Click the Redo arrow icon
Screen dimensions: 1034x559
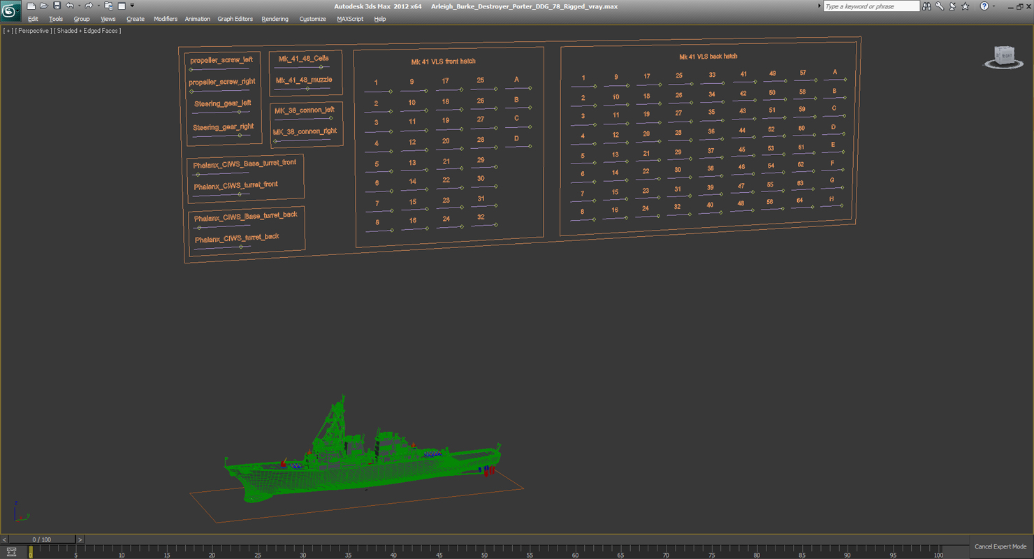[x=89, y=6]
